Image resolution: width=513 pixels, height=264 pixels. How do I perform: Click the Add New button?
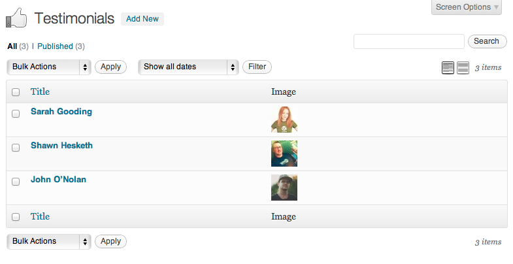click(x=142, y=19)
